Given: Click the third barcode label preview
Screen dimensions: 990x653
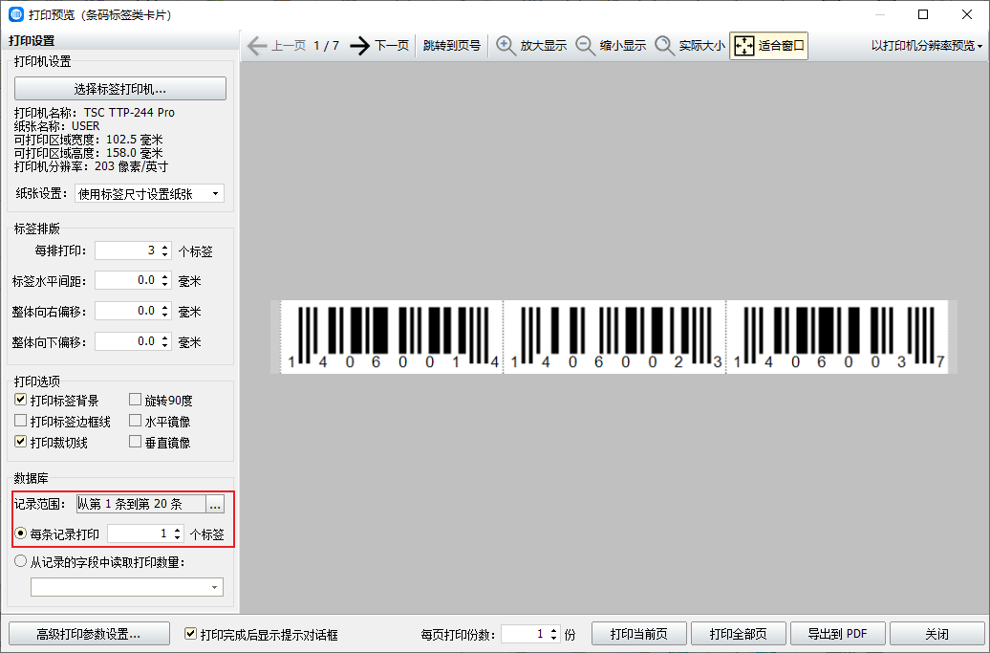Looking at the screenshot, I should pos(837,337).
